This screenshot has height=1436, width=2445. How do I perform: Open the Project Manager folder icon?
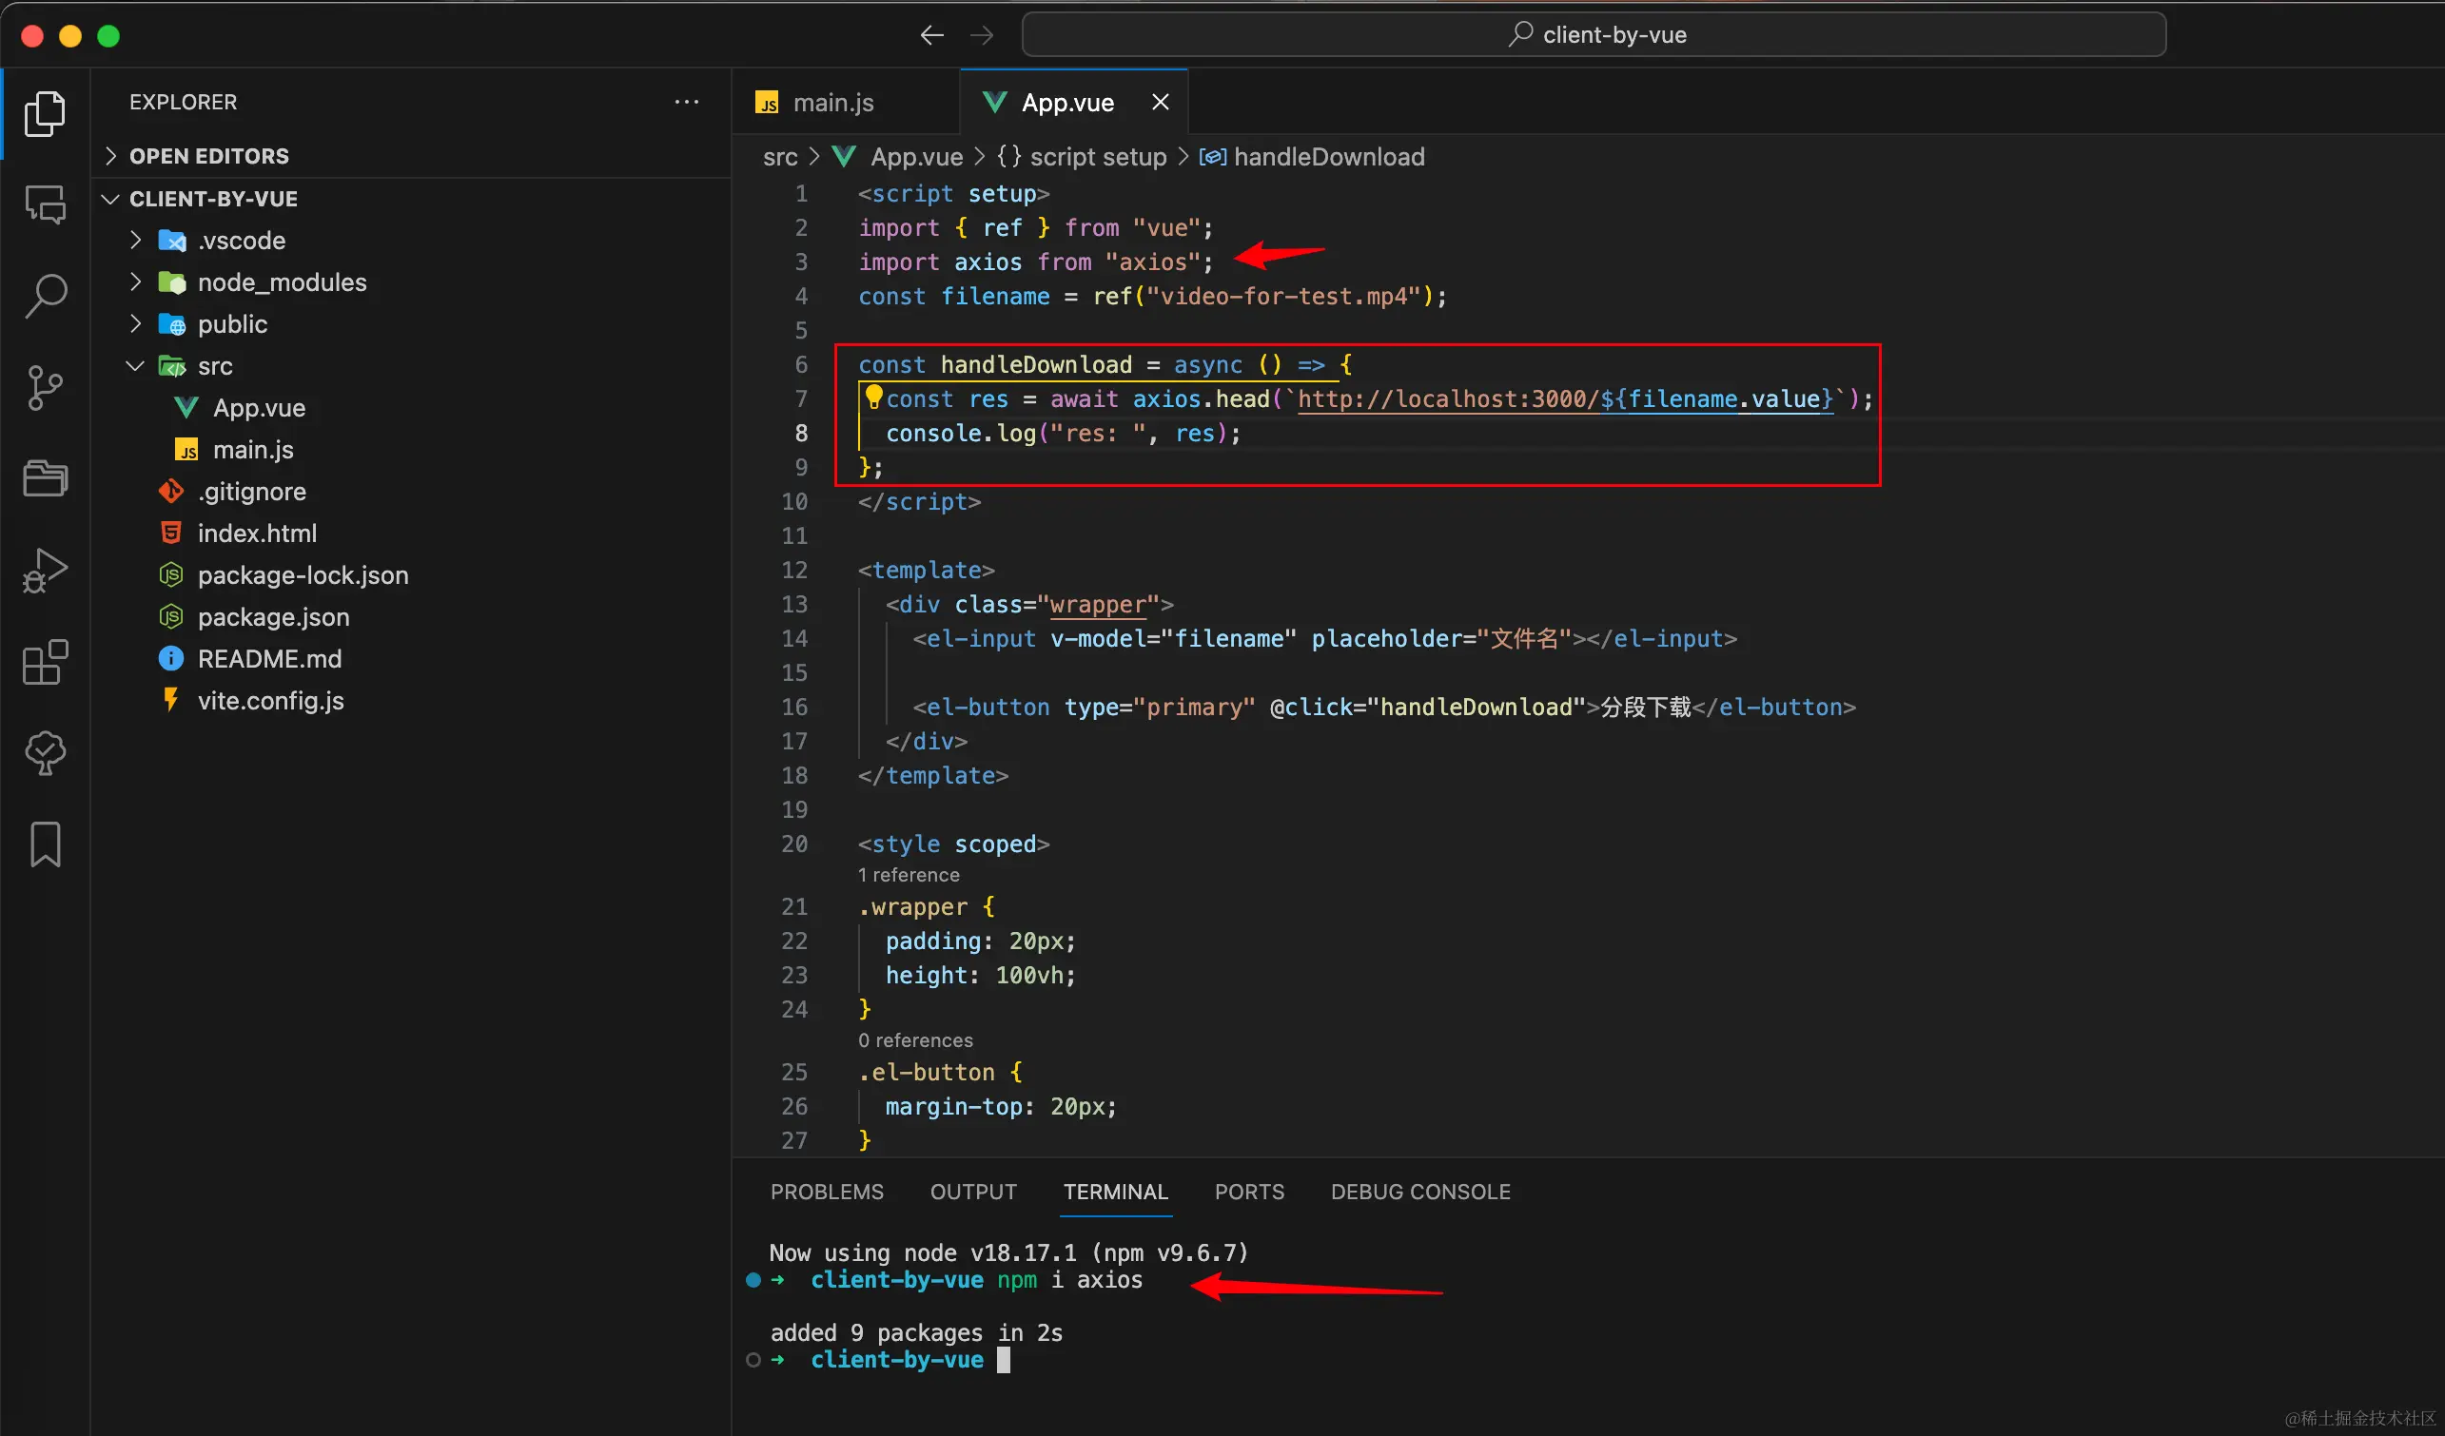click(x=45, y=478)
